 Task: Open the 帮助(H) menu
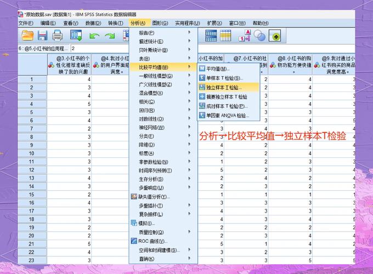(261, 23)
